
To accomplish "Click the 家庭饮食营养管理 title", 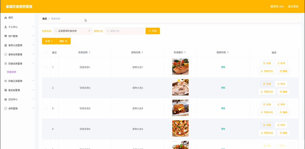I will (x=19, y=7).
